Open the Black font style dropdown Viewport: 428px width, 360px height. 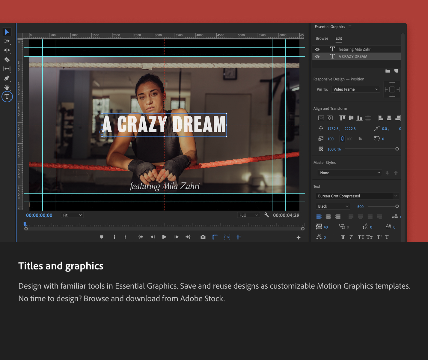(x=333, y=206)
